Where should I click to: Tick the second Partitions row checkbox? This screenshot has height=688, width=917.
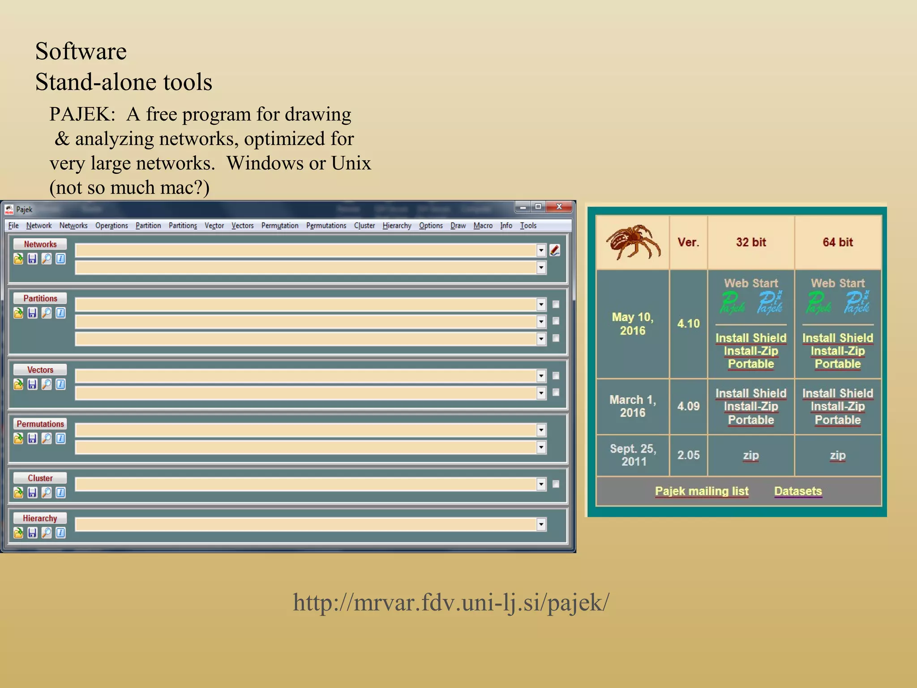556,321
